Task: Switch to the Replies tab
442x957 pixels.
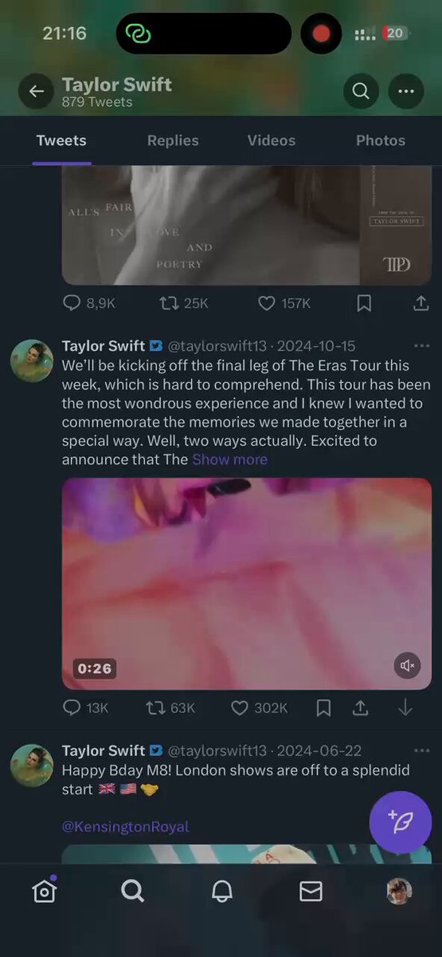Action: point(173,140)
